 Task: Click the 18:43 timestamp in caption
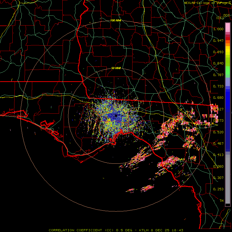point(178,230)
